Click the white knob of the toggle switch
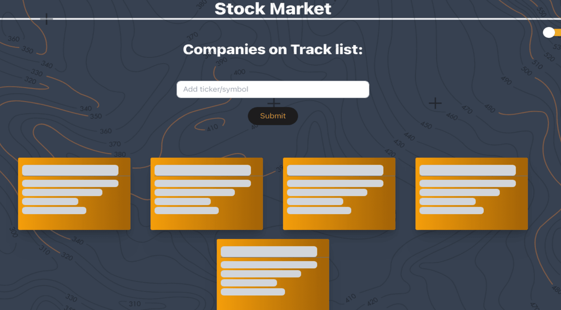561x310 pixels. pos(548,32)
